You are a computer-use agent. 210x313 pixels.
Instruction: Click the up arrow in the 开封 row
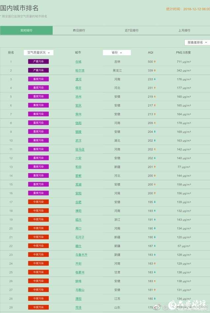pos(155,264)
